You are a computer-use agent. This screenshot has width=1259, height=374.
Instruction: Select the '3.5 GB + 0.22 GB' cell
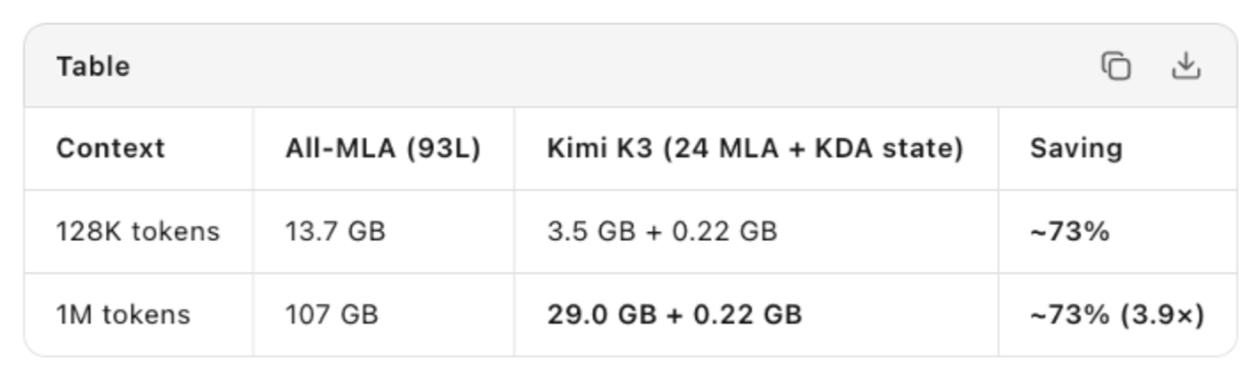coord(662,232)
